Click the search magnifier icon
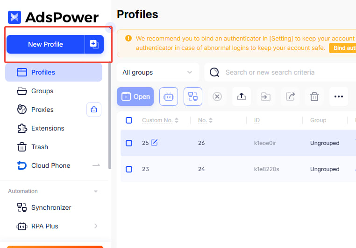 point(214,72)
